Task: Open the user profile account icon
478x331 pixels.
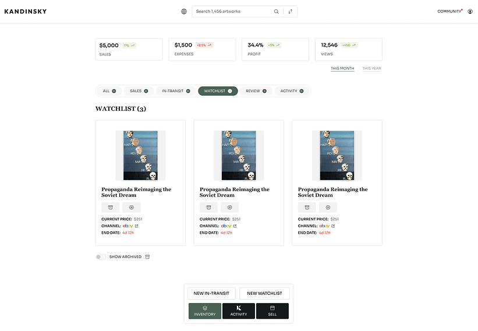Action: 470,11
